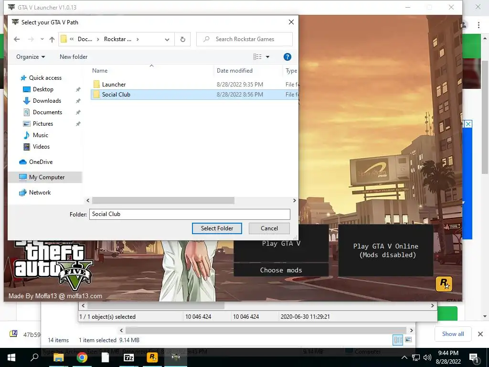489x367 pixels.
Task: Open the recent locations dropdown arrow
Action: pyautogui.click(x=42, y=39)
